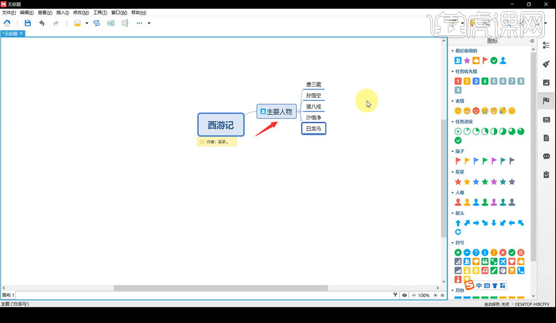Toggle the eye visibility control near zoom
556x323 pixels.
[403, 295]
